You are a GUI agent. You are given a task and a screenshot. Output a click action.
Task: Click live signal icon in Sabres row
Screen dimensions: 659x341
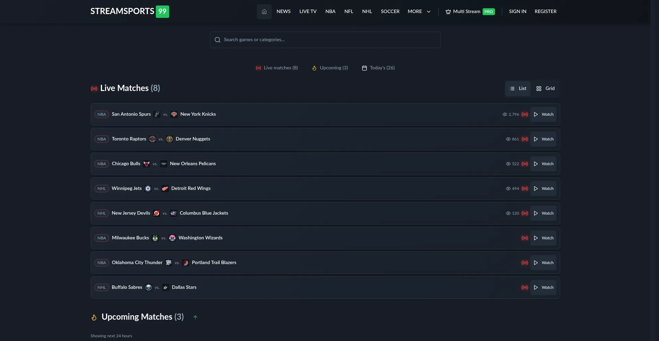point(525,287)
